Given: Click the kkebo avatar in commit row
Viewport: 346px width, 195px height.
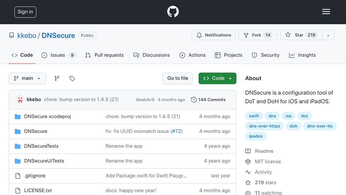Looking at the screenshot, I should 20,100.
